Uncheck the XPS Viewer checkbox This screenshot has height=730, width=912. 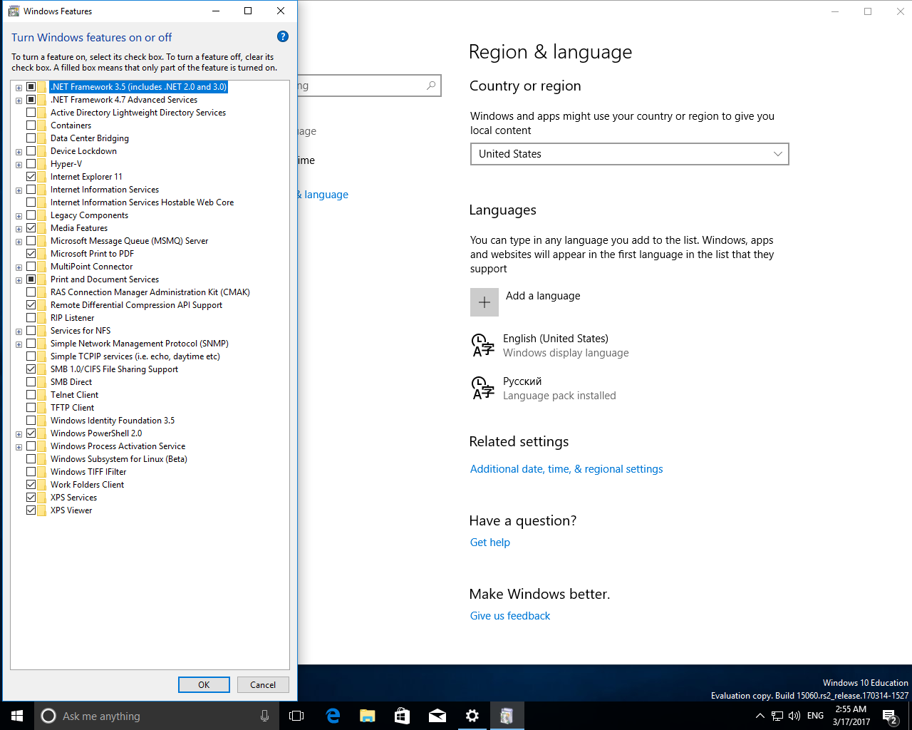pos(31,510)
